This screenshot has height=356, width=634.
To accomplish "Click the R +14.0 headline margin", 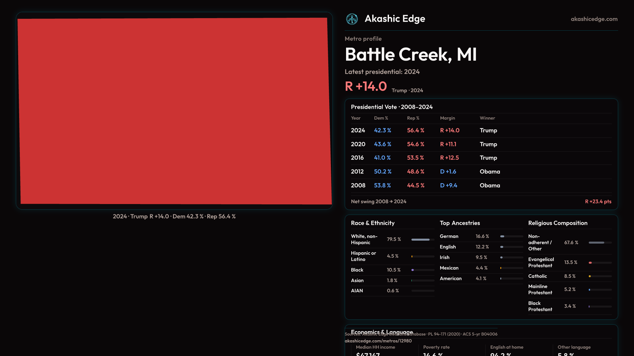I will (366, 86).
